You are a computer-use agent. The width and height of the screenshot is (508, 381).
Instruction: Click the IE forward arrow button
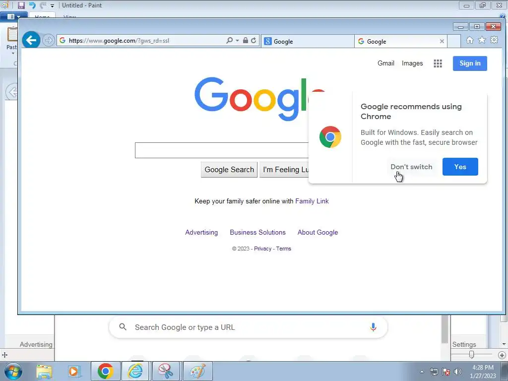click(x=49, y=41)
